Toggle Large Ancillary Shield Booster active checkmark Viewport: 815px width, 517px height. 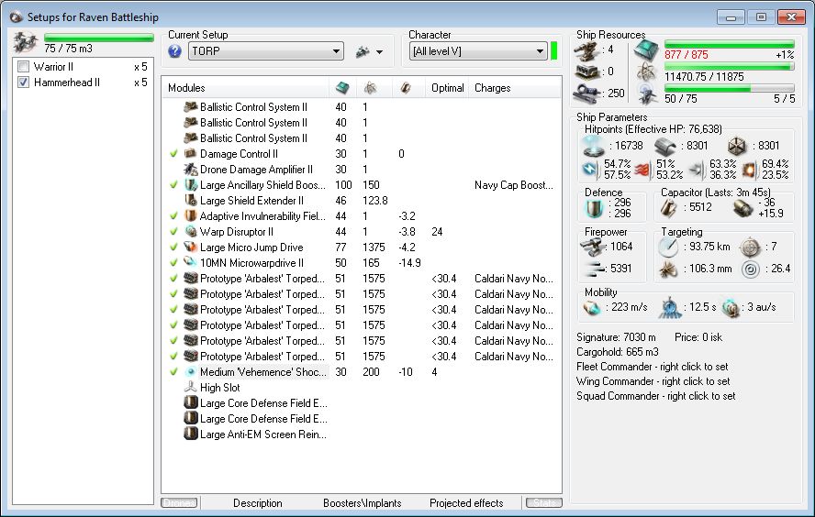point(173,185)
